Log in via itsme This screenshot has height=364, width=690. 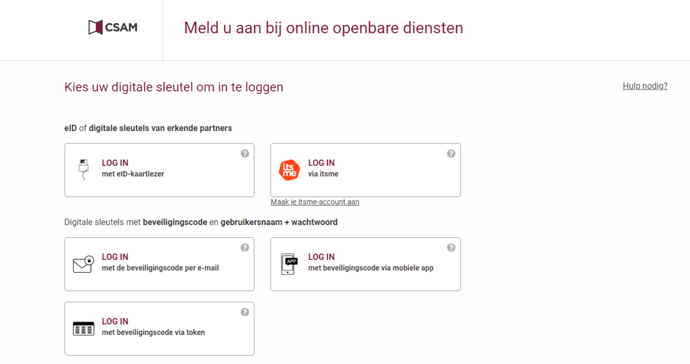pyautogui.click(x=366, y=170)
